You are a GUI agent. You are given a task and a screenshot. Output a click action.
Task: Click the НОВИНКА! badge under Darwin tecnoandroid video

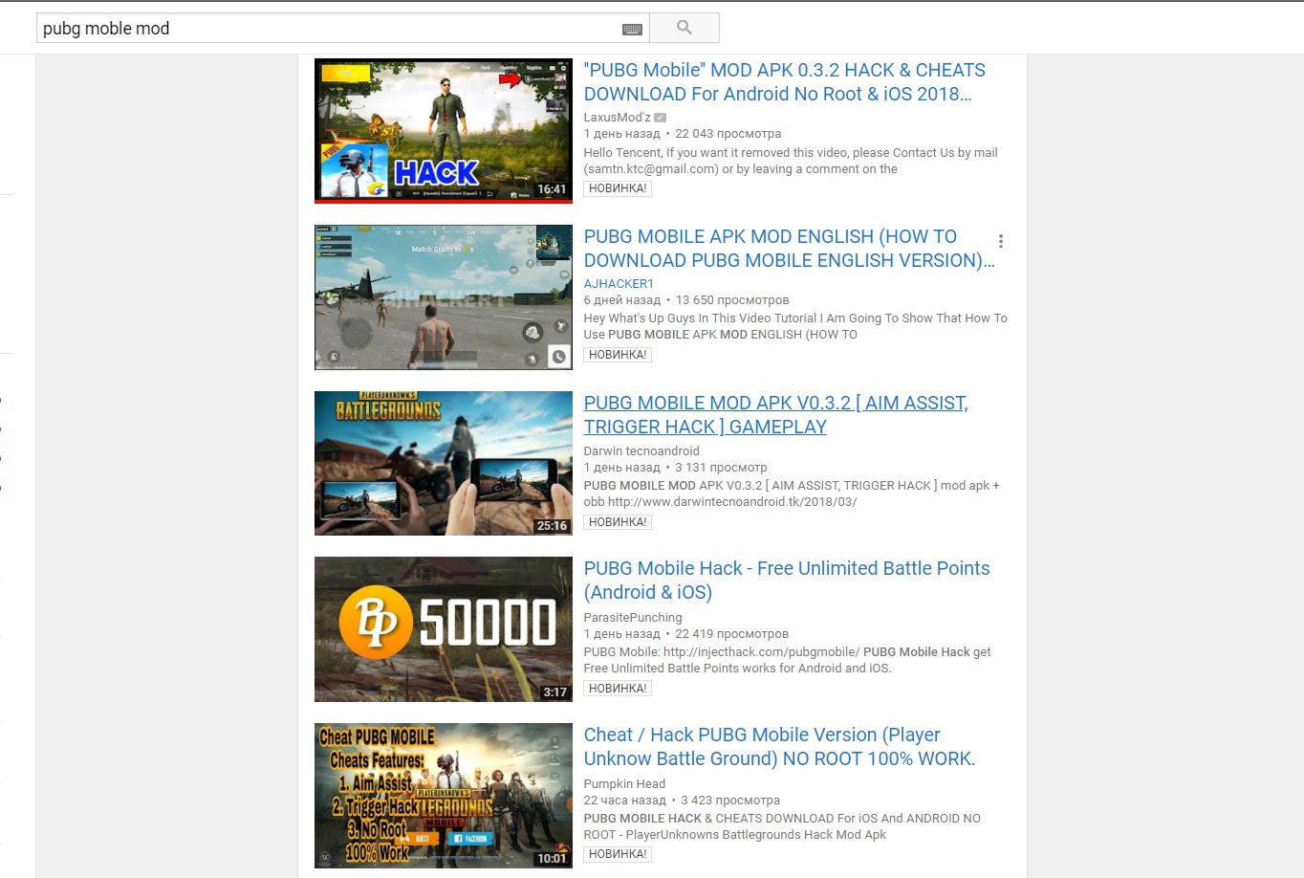[x=618, y=522]
